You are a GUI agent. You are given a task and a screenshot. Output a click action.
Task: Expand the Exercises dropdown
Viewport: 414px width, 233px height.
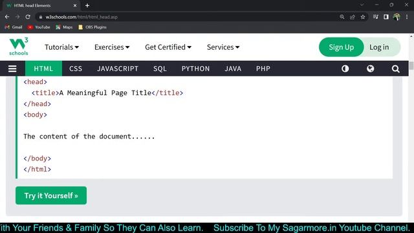coord(112,47)
